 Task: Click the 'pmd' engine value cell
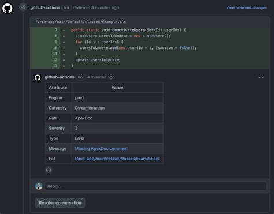[x=117, y=97]
